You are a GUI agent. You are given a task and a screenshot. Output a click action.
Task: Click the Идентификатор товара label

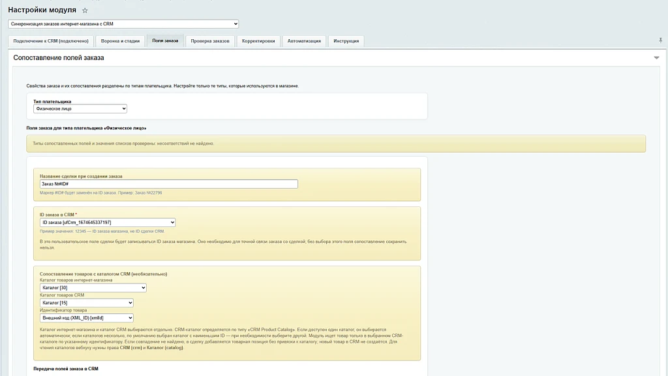click(x=63, y=310)
